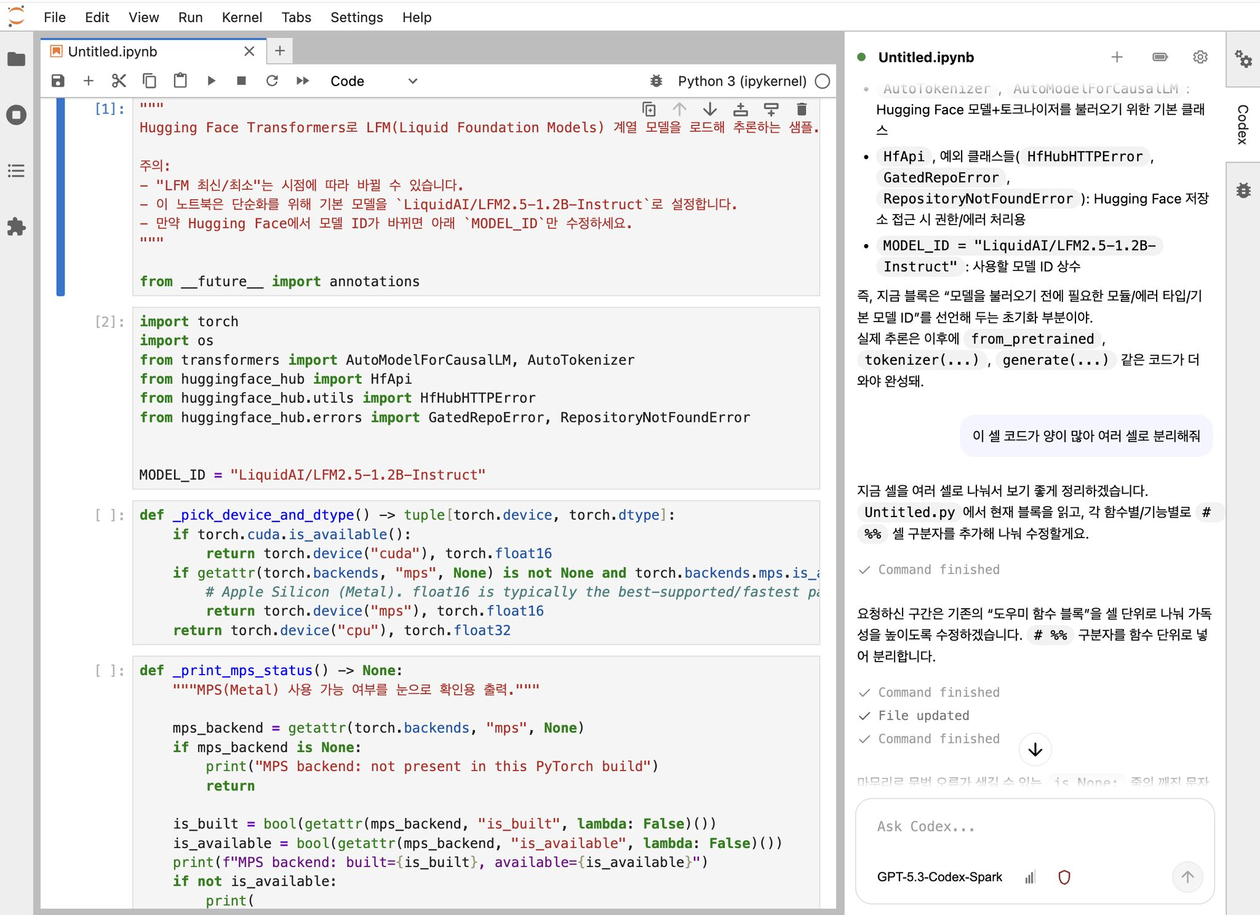Viewport: 1260px width, 915px height.
Task: Click the _print_mps_status function cell
Action: tap(476, 782)
